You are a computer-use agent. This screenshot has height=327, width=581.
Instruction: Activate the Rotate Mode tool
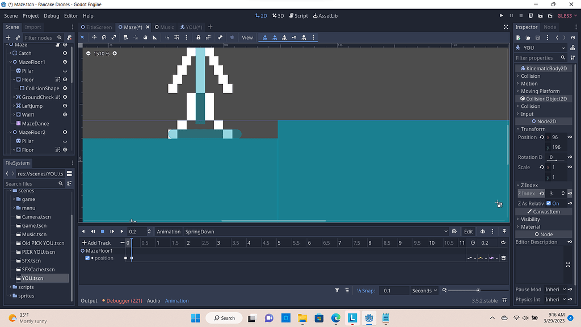pyautogui.click(x=104, y=37)
